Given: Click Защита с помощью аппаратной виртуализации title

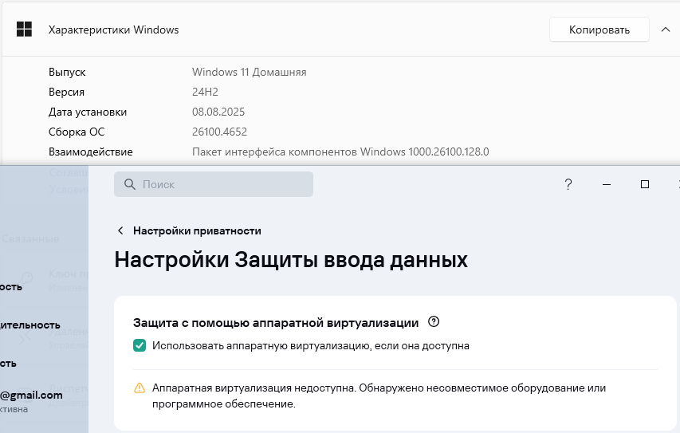Looking at the screenshot, I should pos(276,322).
